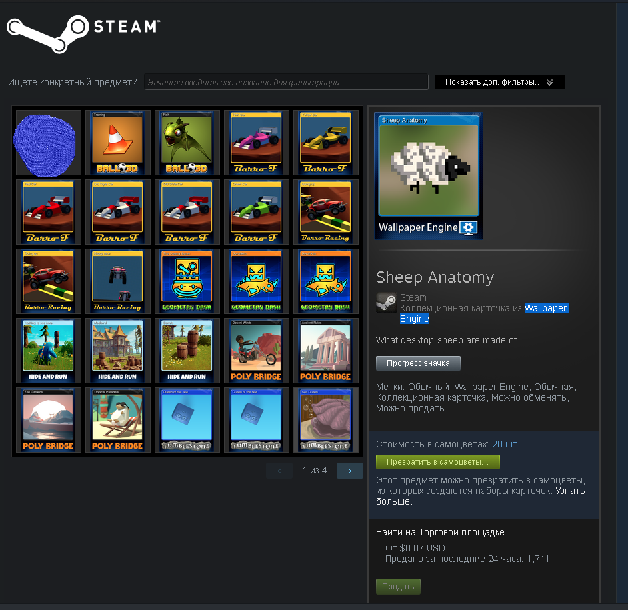628x610 pixels.
Task: Select the Ball 3D Fish card
Action: (x=187, y=143)
